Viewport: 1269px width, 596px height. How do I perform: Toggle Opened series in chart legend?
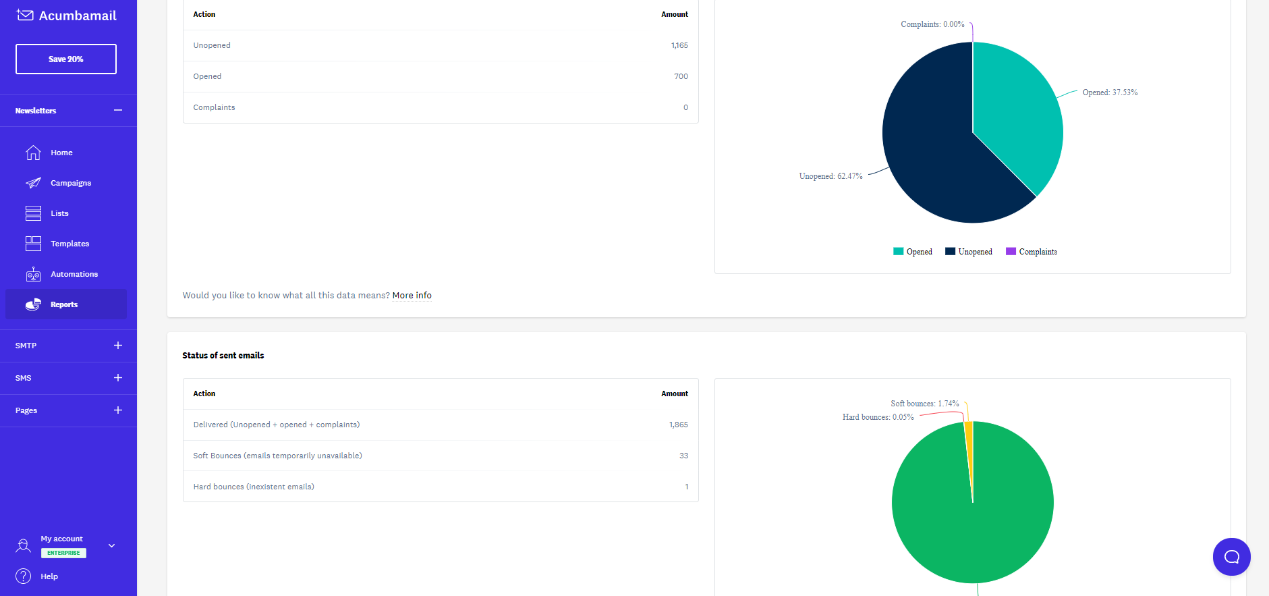913,252
